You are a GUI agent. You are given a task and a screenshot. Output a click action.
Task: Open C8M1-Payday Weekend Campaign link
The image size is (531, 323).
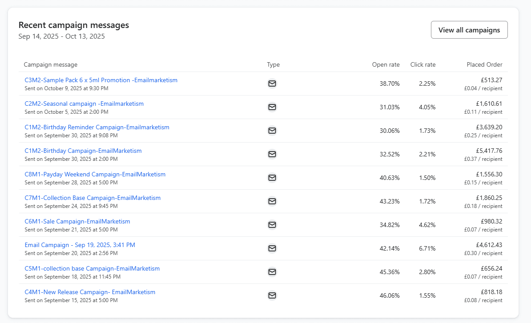pos(95,175)
